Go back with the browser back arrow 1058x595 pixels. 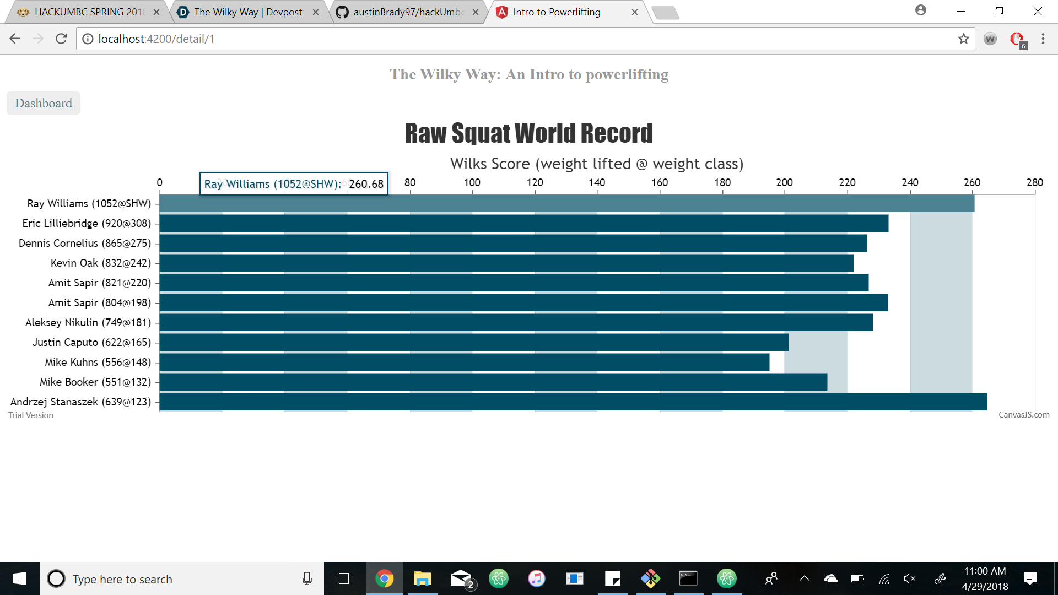coord(15,39)
